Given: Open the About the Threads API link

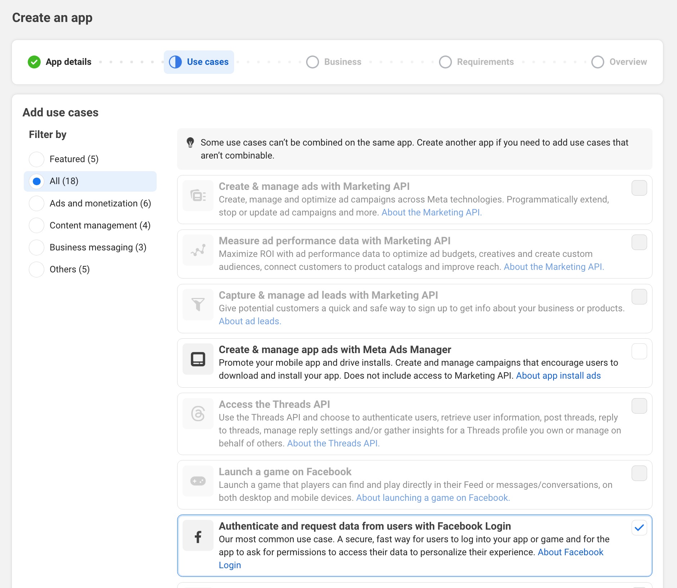Looking at the screenshot, I should (333, 444).
